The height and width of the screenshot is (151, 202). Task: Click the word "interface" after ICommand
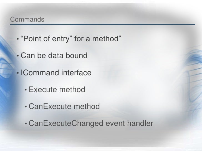[76, 72]
